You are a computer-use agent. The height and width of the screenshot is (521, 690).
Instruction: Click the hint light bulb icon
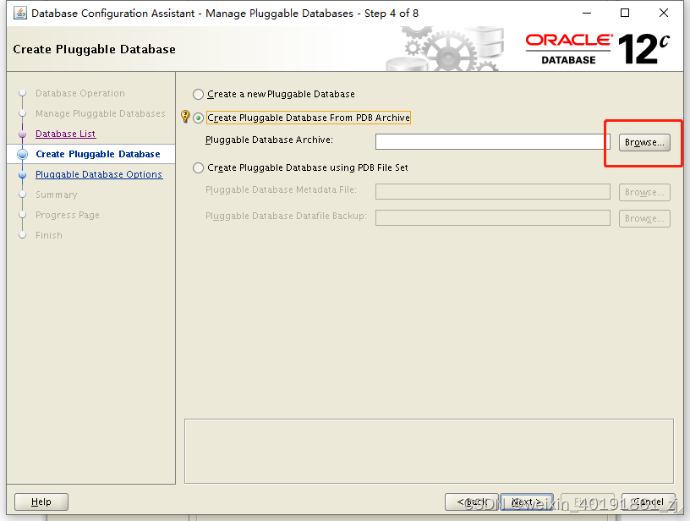tap(184, 116)
